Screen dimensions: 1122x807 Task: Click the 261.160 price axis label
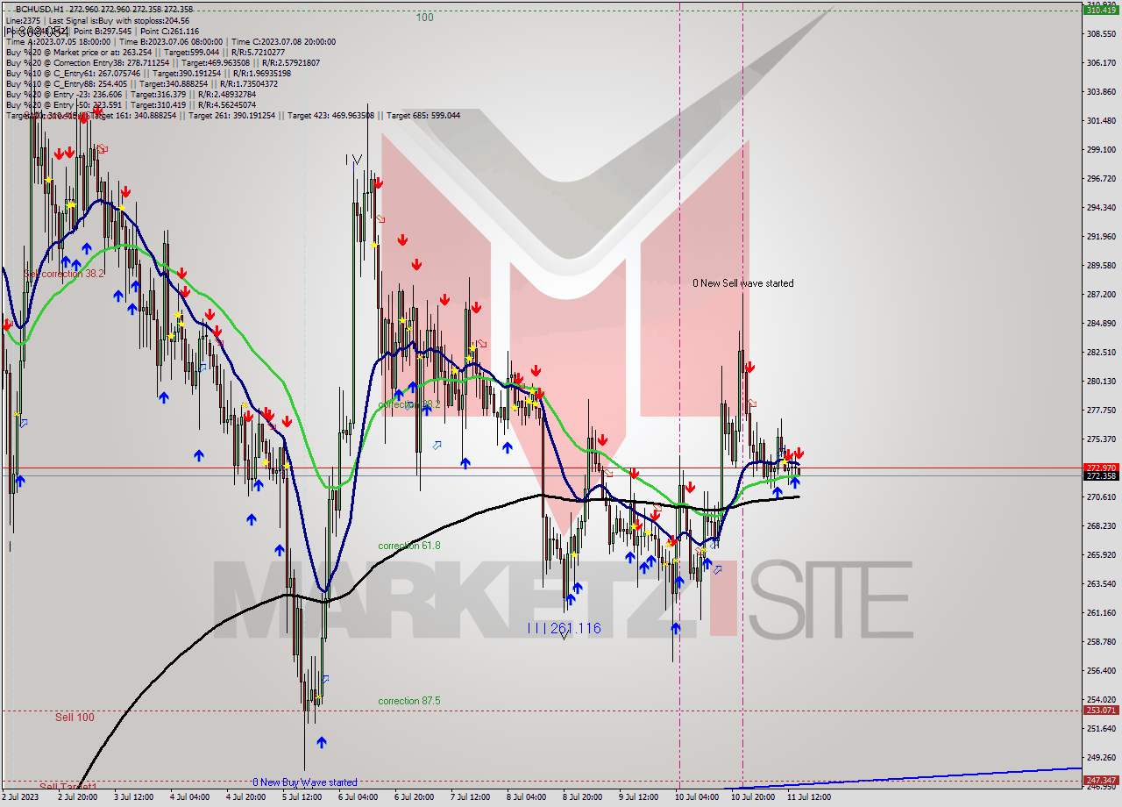pos(1101,612)
